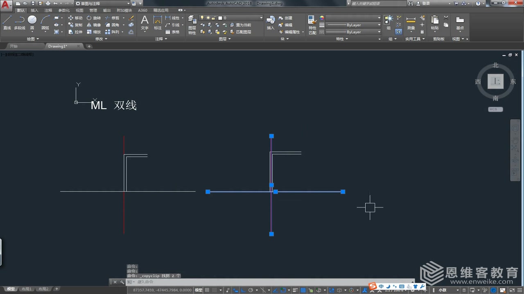524x294 pixels.
Task: Click the Print icon in quick access toolbar
Action: pyautogui.click(x=48, y=3)
